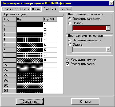This screenshot has height=107, width=115.
Task: Select the solid black fill pattern swatch
Action: 30,24
